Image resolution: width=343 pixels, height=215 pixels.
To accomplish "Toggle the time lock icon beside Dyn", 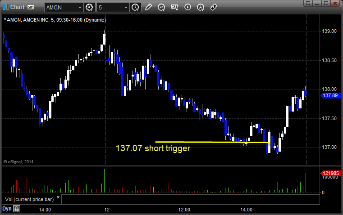I will click(17, 209).
